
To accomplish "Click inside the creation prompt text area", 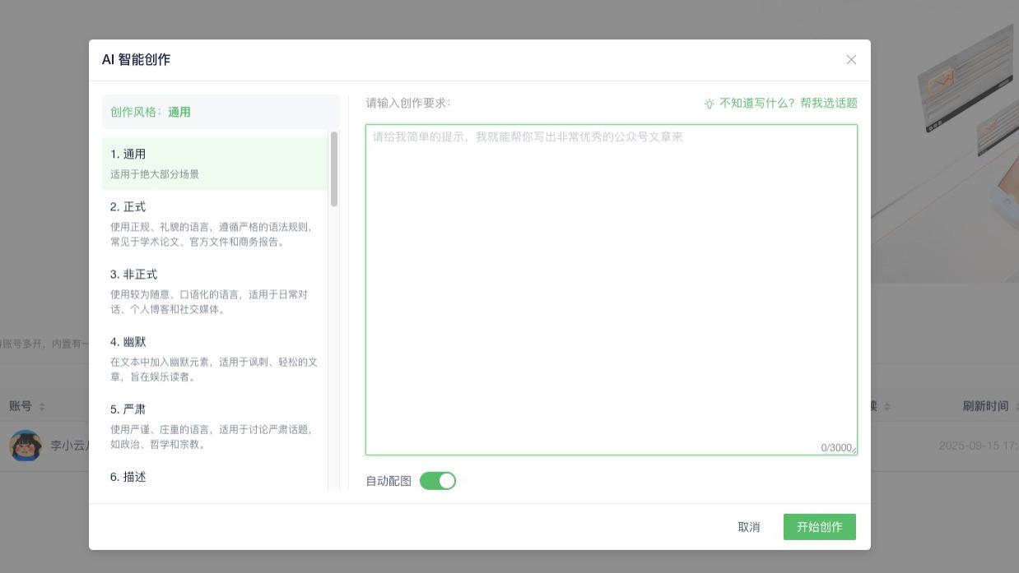I will point(611,288).
